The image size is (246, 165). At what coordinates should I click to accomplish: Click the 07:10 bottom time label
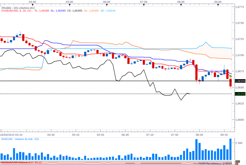coord(150,135)
